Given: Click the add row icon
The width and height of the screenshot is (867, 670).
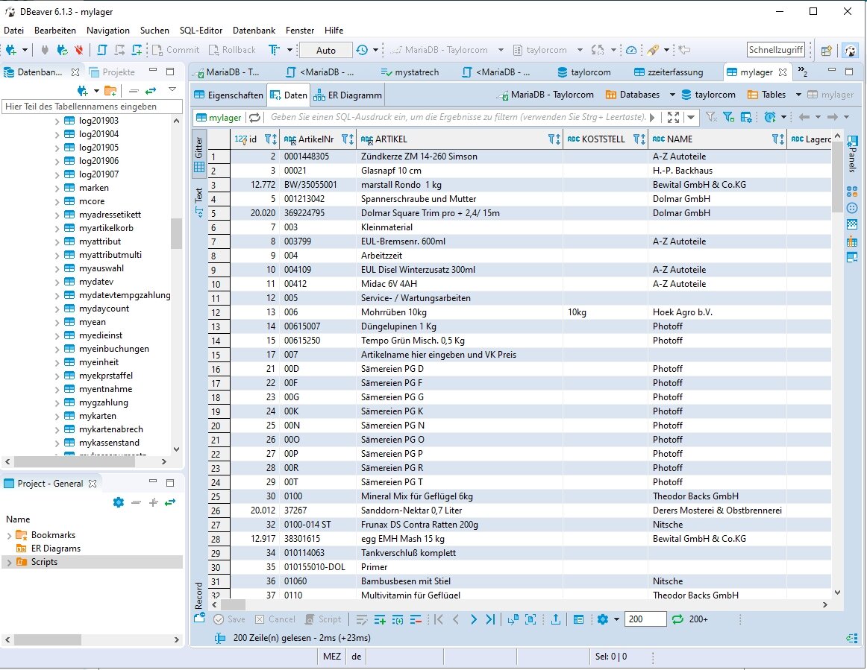Looking at the screenshot, I should pyautogui.click(x=380, y=619).
